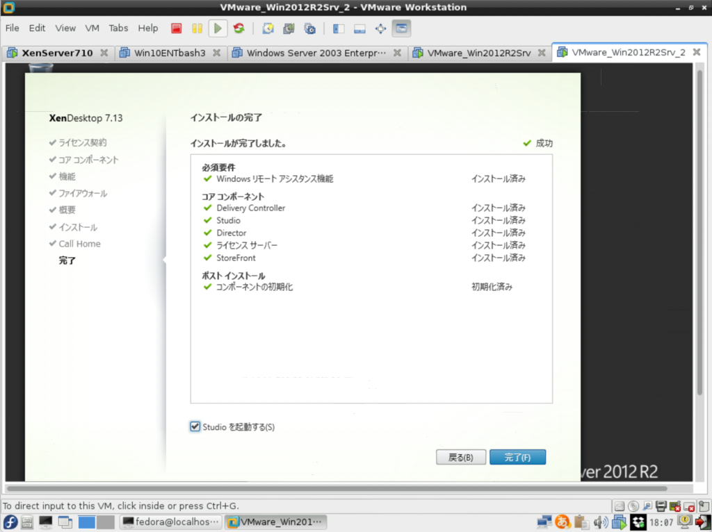Click the horizontal scrollbar below VM view

(337, 488)
